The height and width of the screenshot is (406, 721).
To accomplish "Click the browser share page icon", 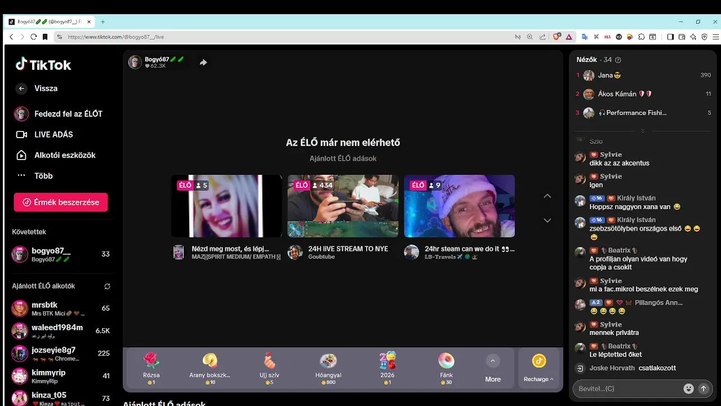I will (542, 37).
